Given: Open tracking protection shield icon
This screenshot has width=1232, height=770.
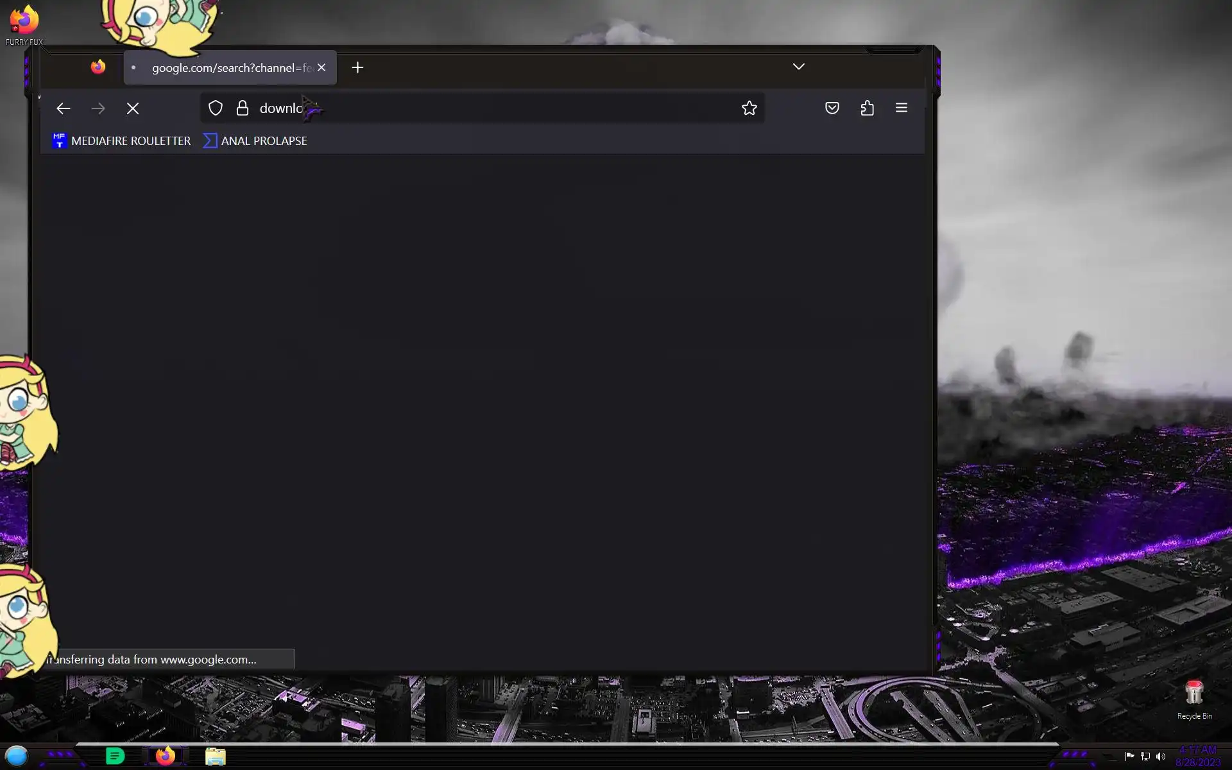Looking at the screenshot, I should pos(216,108).
